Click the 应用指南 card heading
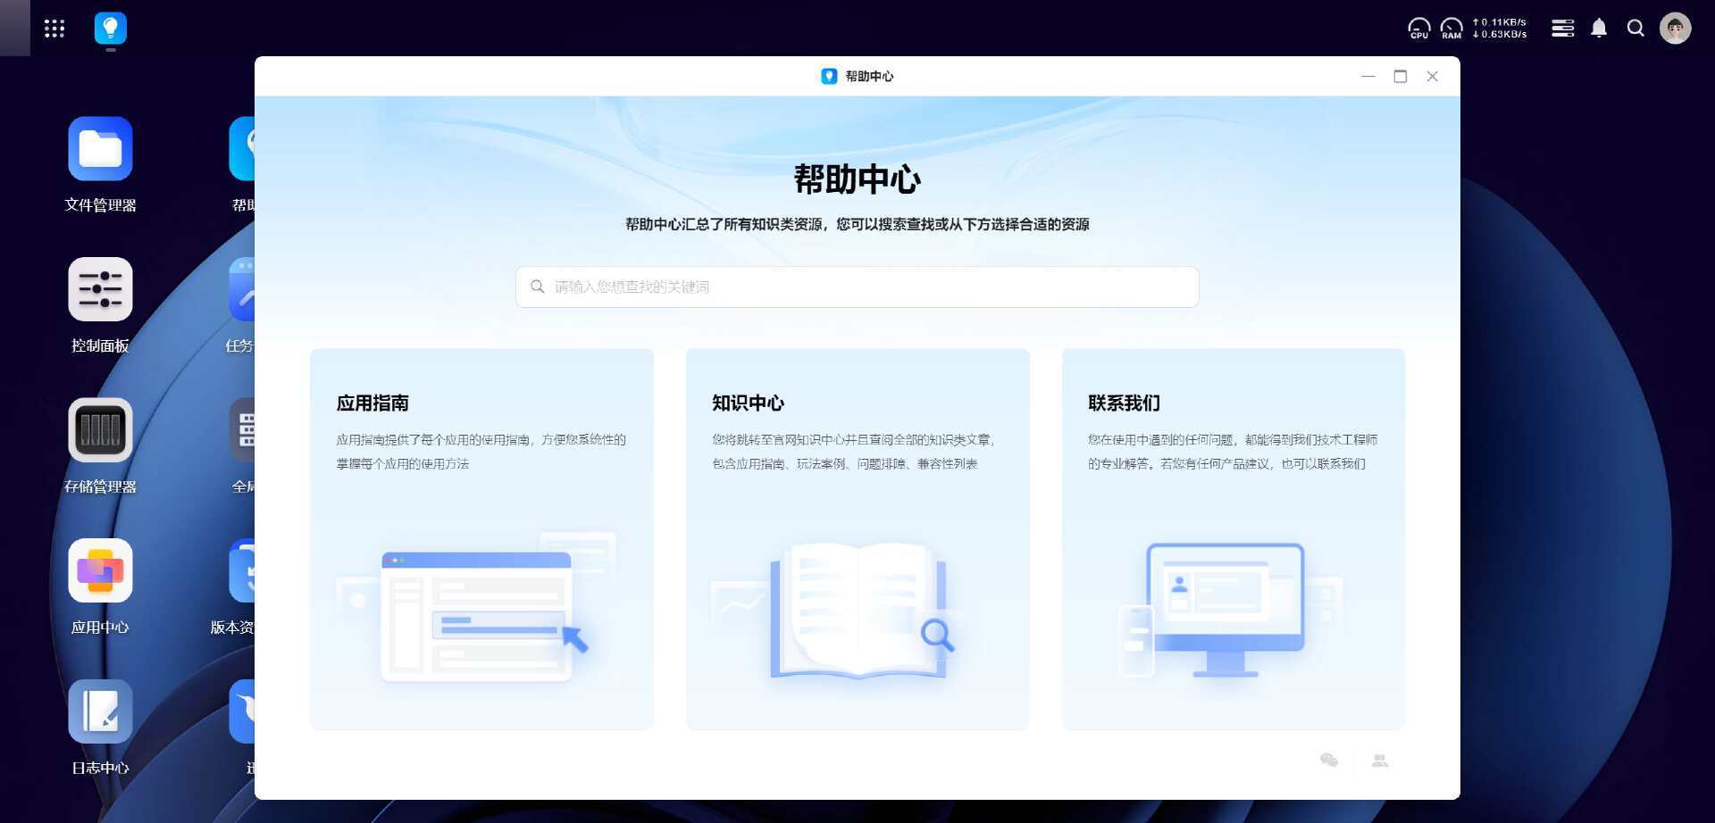This screenshot has height=823, width=1715. pyautogui.click(x=372, y=403)
